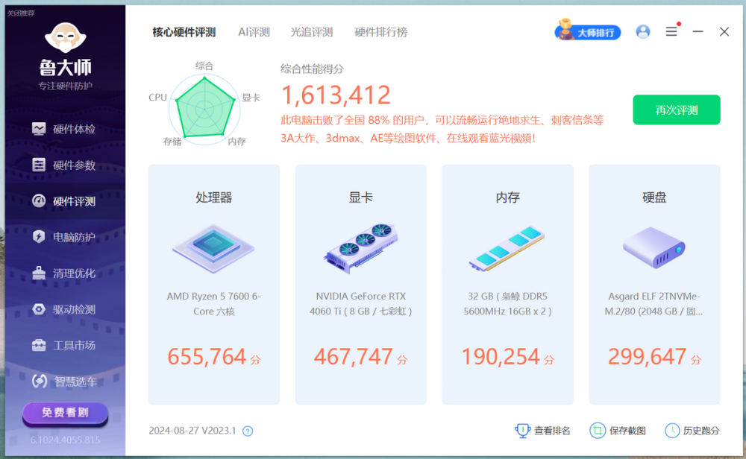Minimize the 鲁大师 window

tap(698, 32)
